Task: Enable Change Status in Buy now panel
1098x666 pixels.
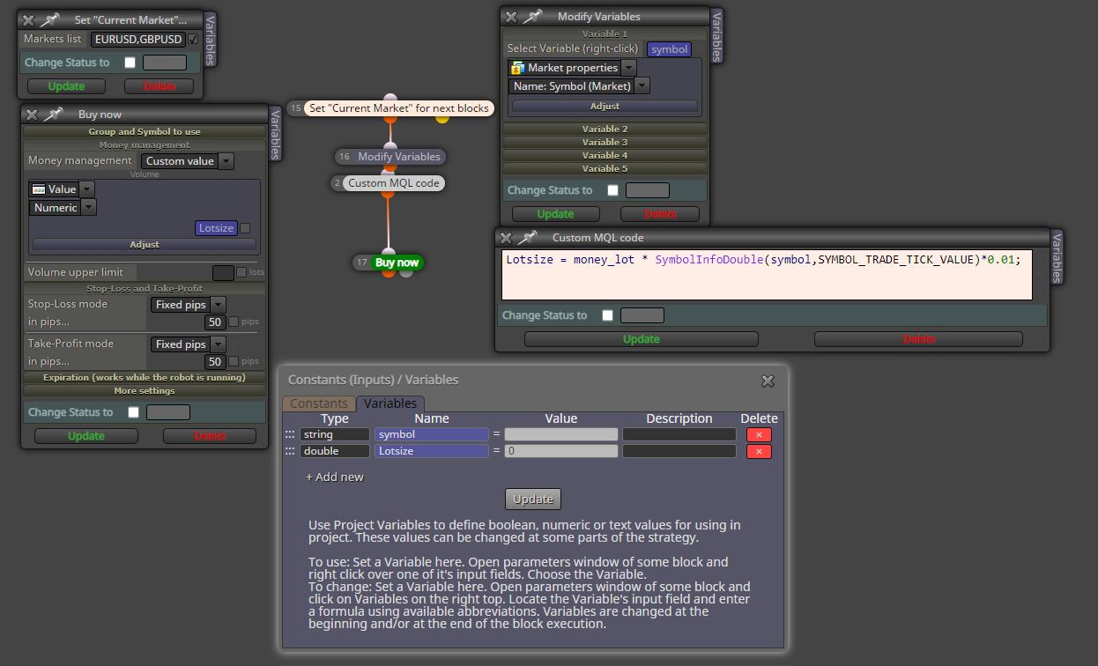Action: click(x=133, y=412)
